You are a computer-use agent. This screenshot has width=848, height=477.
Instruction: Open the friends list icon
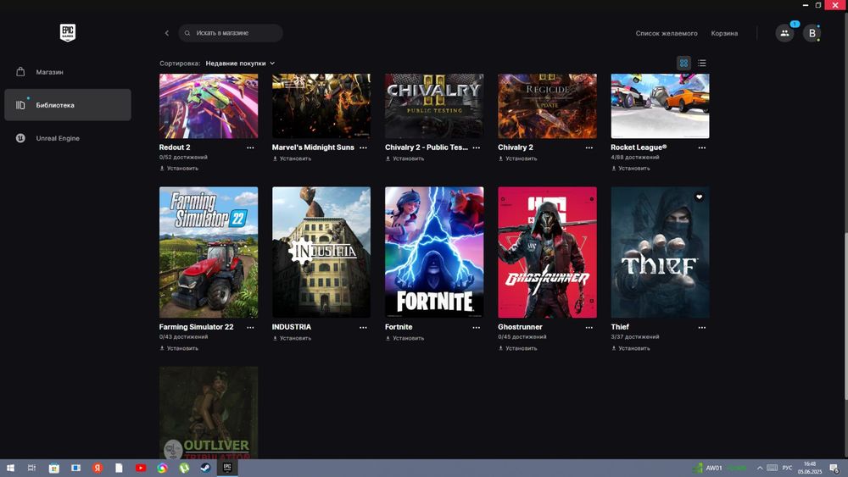[784, 33]
